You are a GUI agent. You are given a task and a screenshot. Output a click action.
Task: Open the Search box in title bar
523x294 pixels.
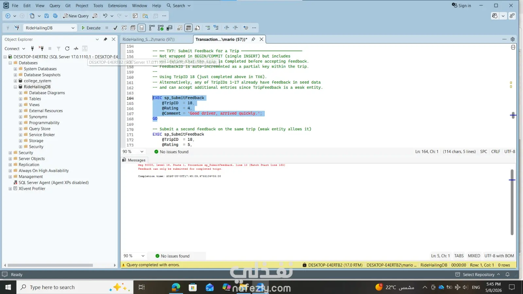(x=178, y=6)
